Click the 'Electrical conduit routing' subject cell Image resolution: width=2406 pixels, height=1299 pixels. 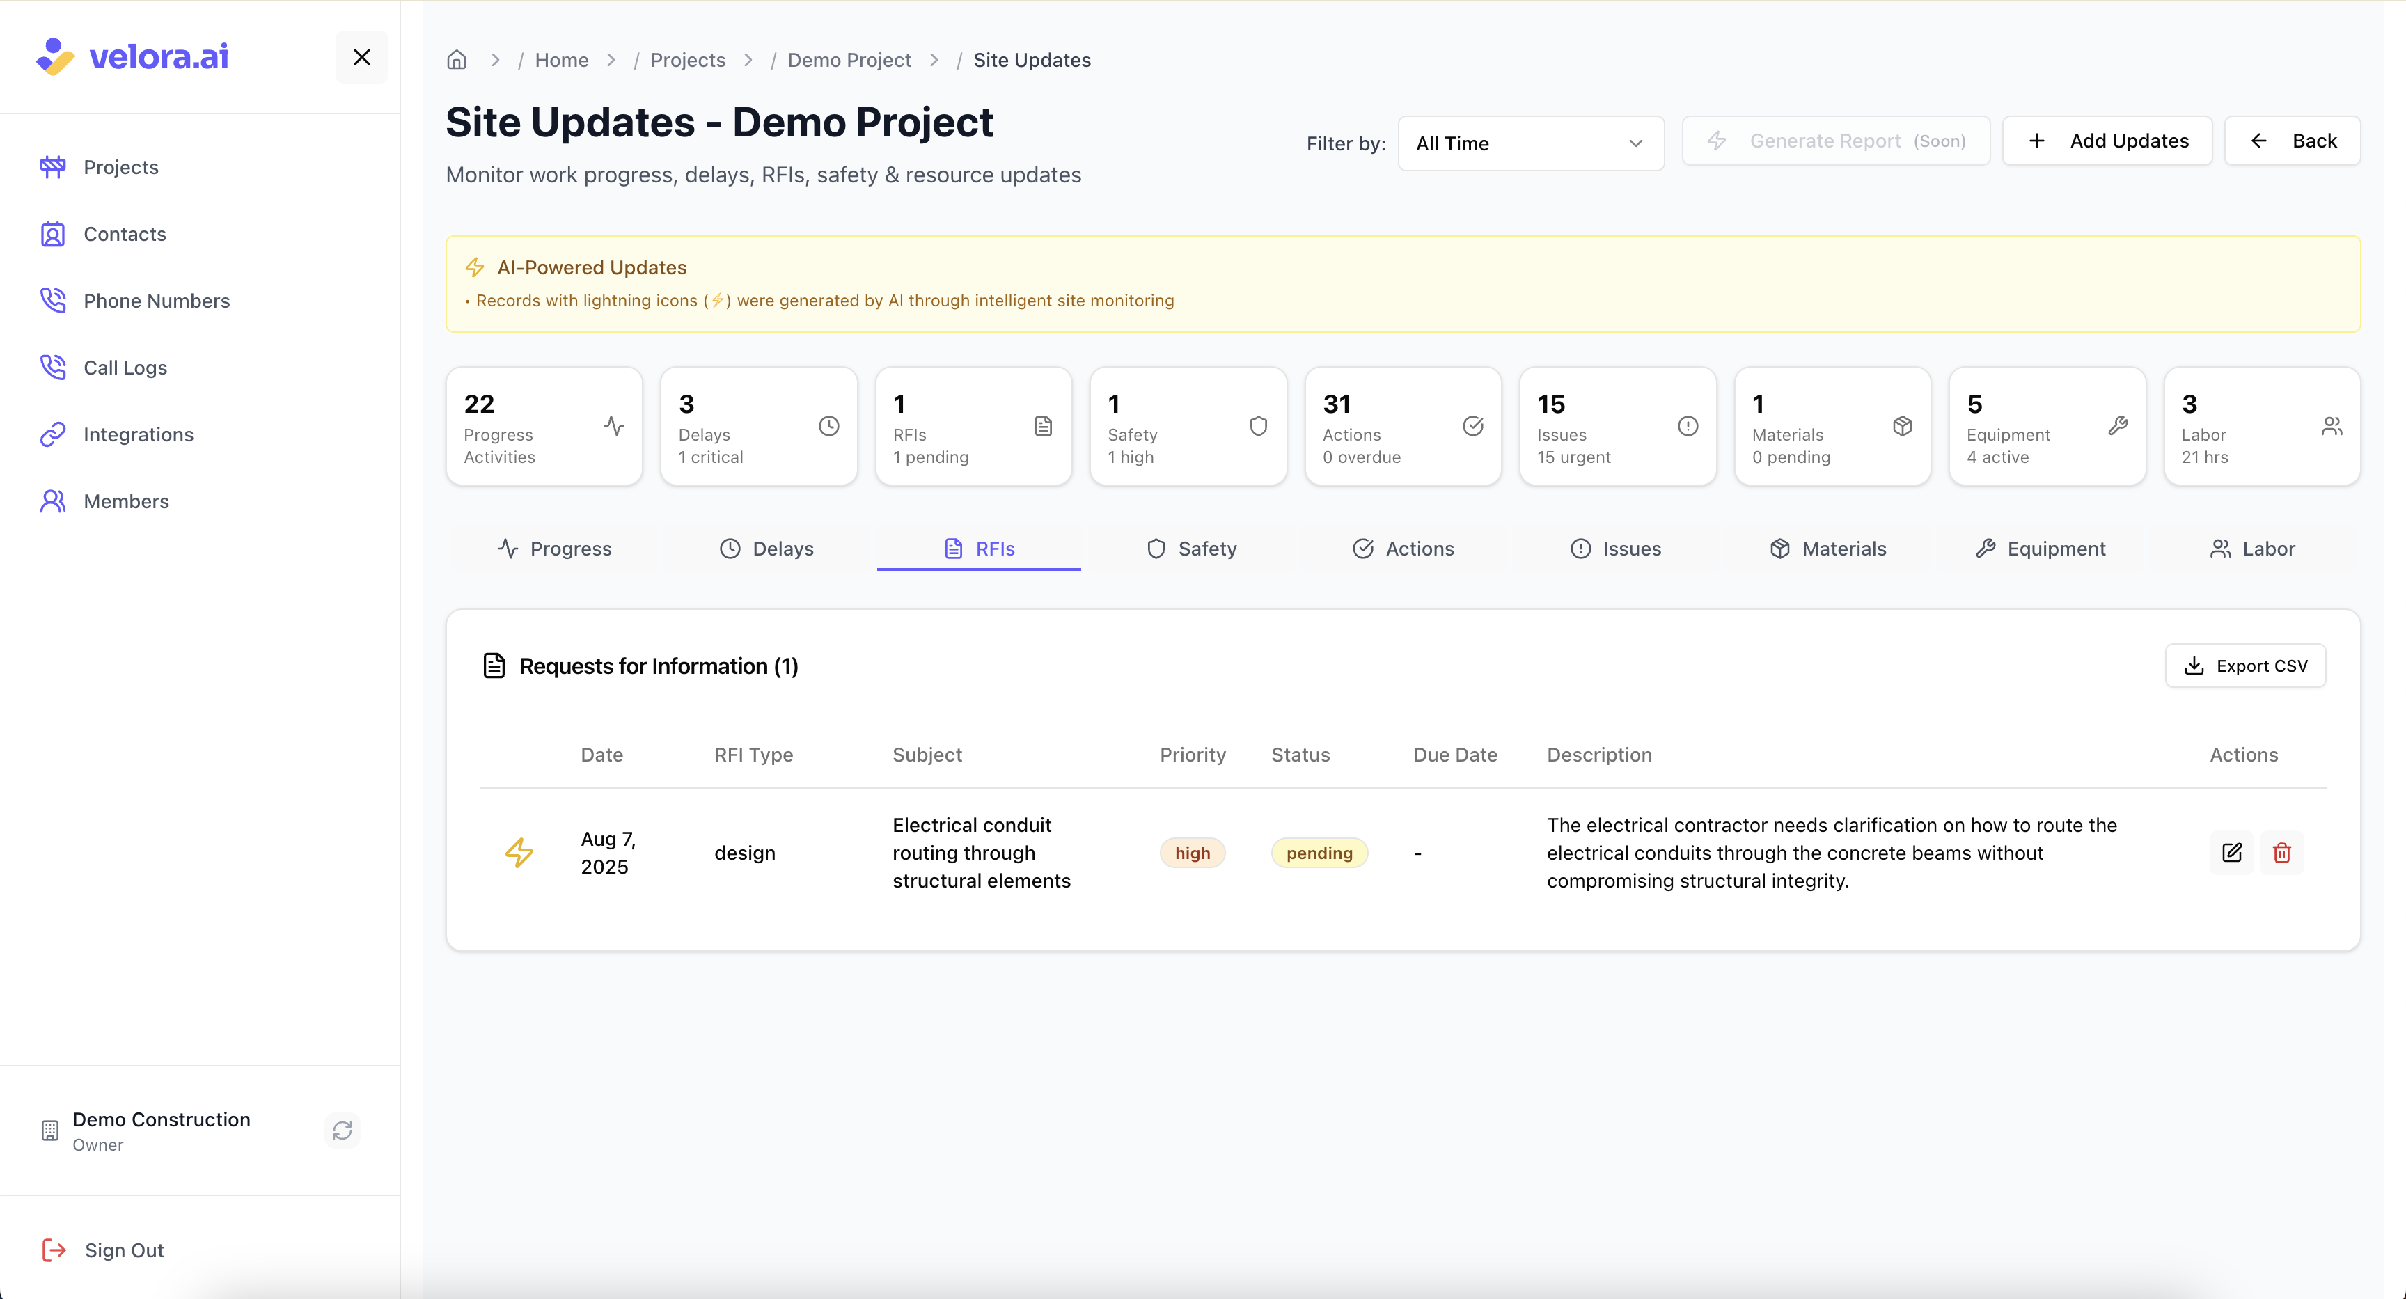[982, 853]
